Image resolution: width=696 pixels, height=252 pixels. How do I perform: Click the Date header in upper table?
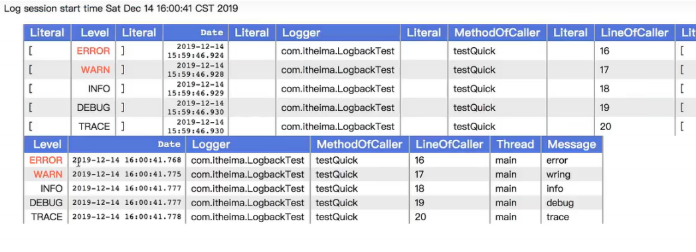[x=196, y=32]
